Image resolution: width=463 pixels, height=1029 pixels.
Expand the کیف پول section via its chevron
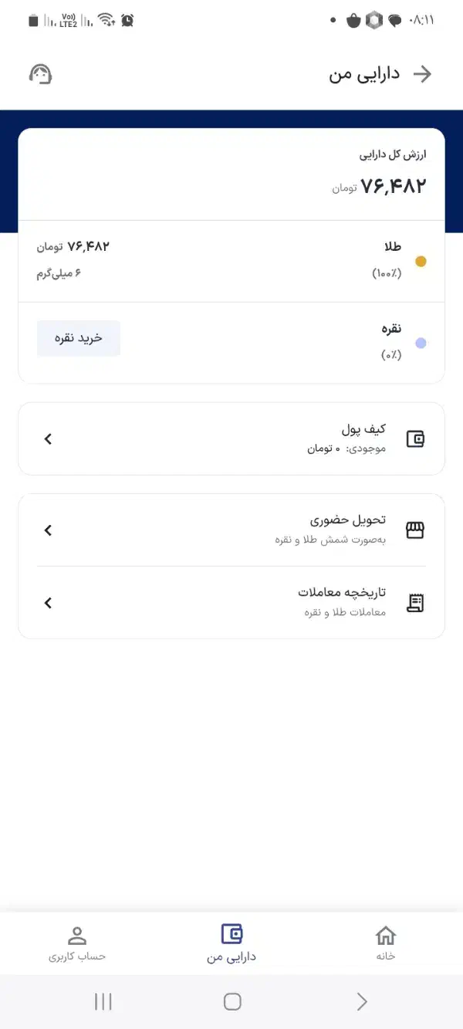47,438
